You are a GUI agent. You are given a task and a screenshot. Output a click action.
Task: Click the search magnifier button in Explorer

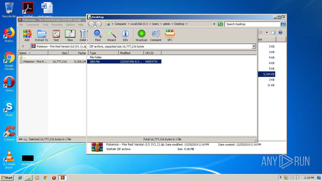283,24
